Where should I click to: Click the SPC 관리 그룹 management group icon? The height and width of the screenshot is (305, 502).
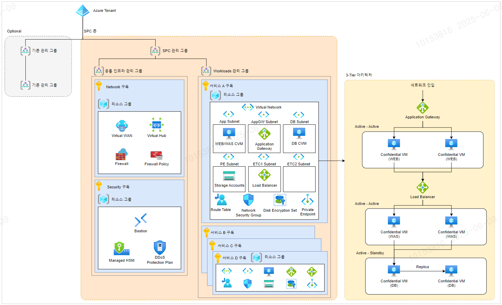tap(155, 51)
